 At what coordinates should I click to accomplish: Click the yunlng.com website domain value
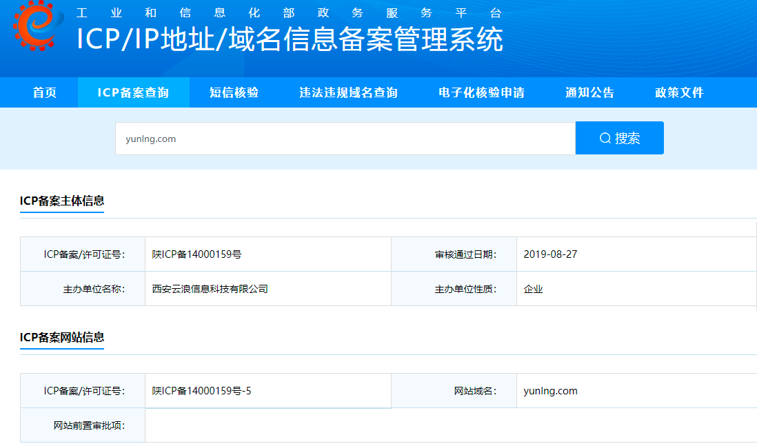pyautogui.click(x=550, y=391)
